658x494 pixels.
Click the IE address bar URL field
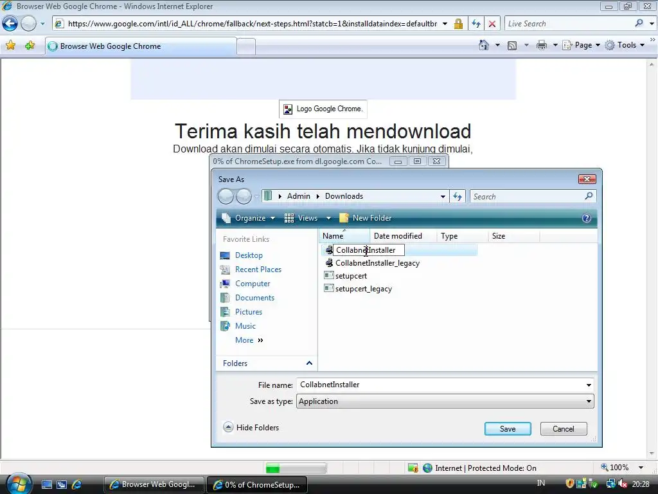252,24
